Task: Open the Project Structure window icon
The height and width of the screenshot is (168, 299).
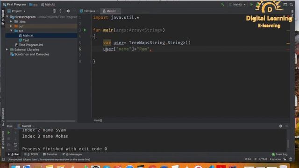Action: coord(285,4)
